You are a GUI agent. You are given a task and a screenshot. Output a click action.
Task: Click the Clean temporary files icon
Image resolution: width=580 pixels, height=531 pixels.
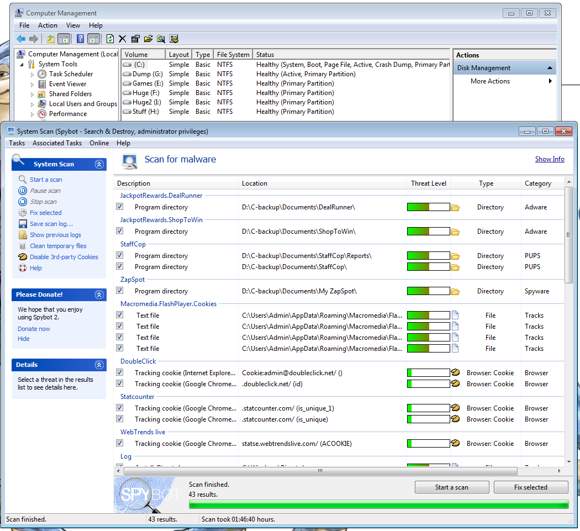click(x=23, y=246)
